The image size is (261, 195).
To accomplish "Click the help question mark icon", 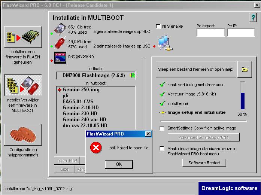I will tap(253, 17).
